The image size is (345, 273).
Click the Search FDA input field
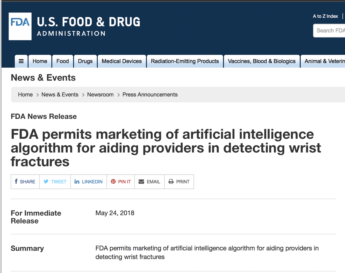click(329, 31)
